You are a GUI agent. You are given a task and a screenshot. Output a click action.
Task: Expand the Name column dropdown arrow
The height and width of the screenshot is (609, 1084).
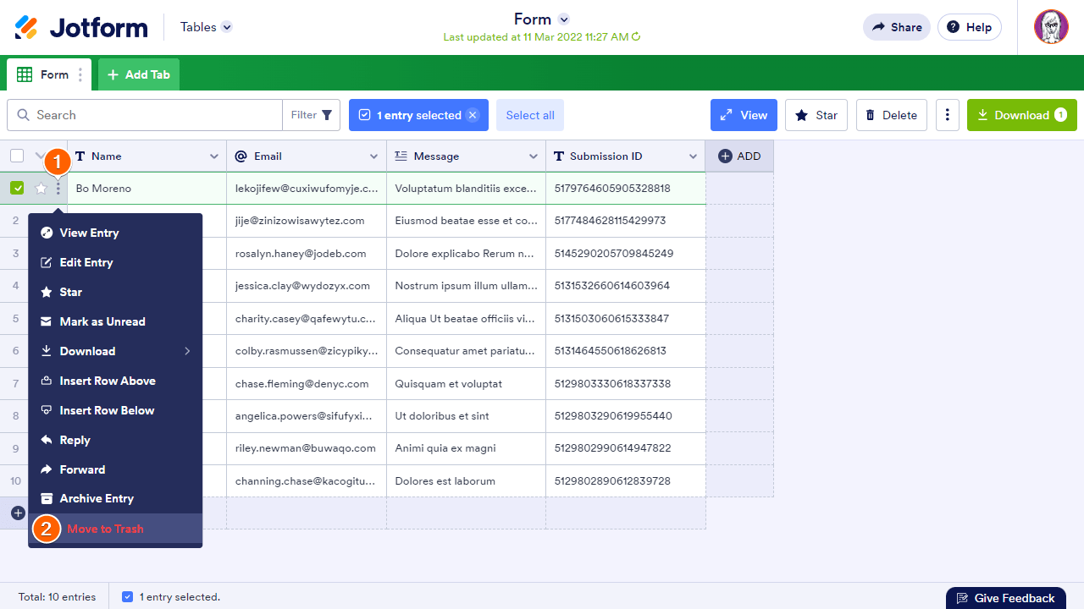213,156
